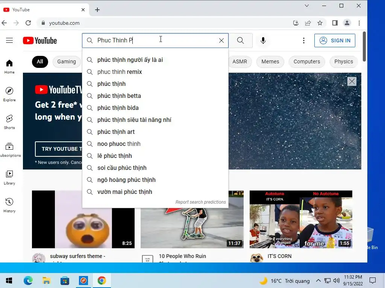Open the YouTube hamburger guide menu
Image resolution: width=385 pixels, height=288 pixels.
9,40
